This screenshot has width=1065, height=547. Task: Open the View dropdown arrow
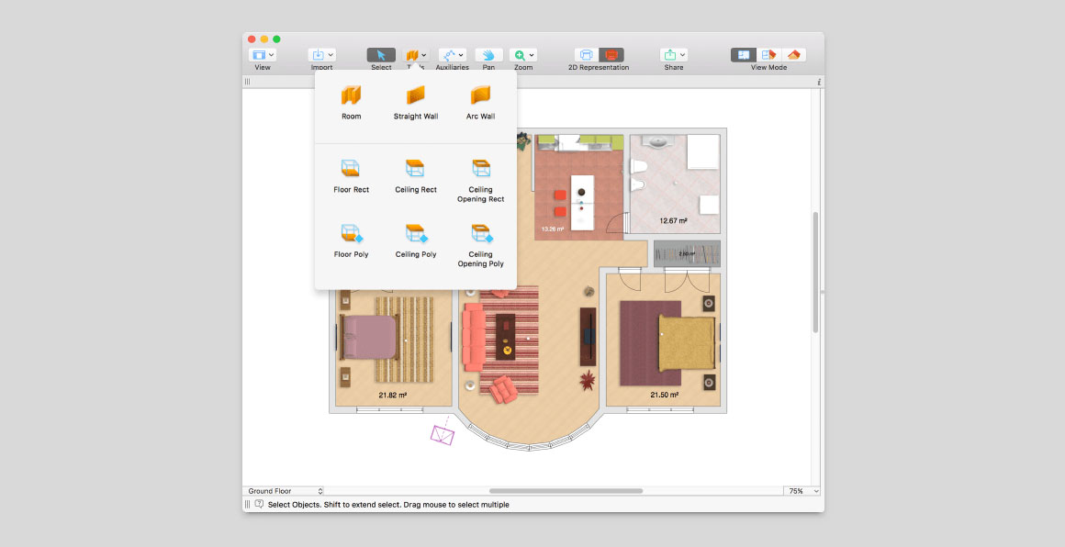(271, 55)
